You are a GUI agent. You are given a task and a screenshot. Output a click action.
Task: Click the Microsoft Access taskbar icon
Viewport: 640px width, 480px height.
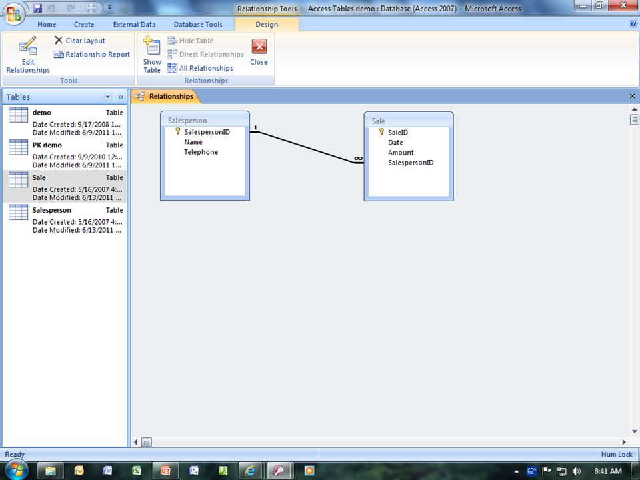[279, 471]
